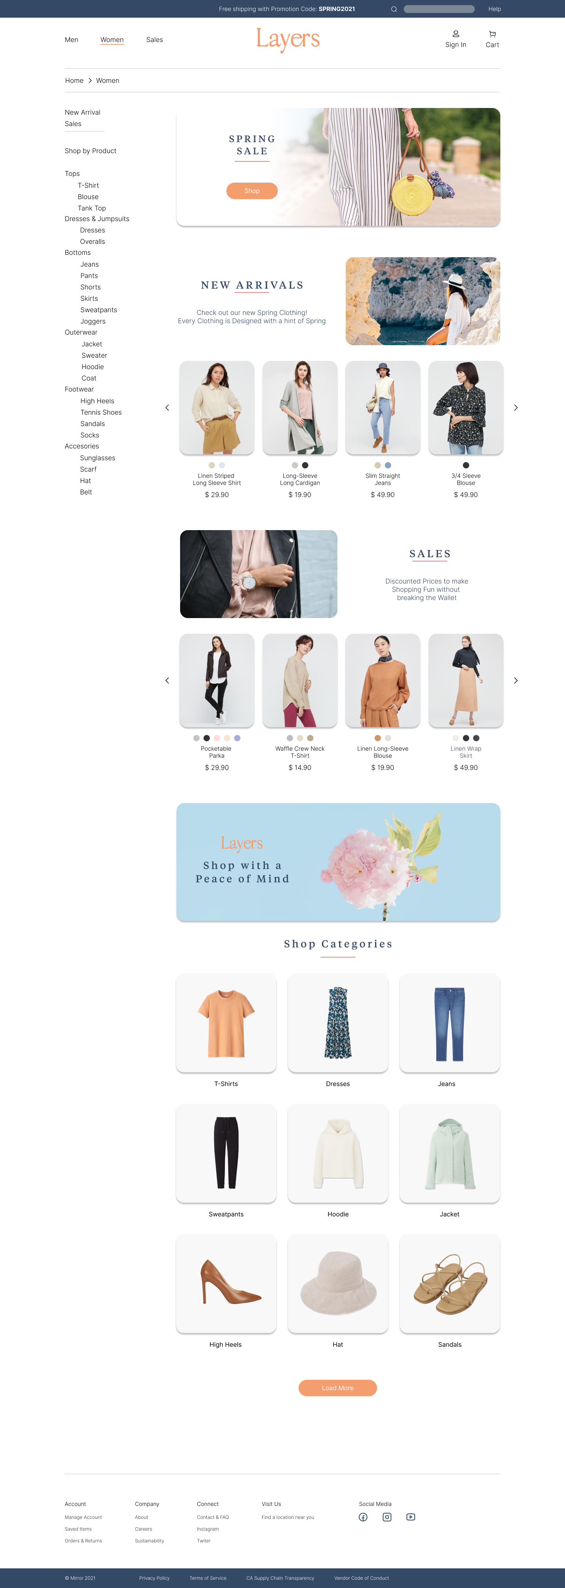Open the YouTube social media icon
Screen dimensions: 565x1588
(x=411, y=1517)
